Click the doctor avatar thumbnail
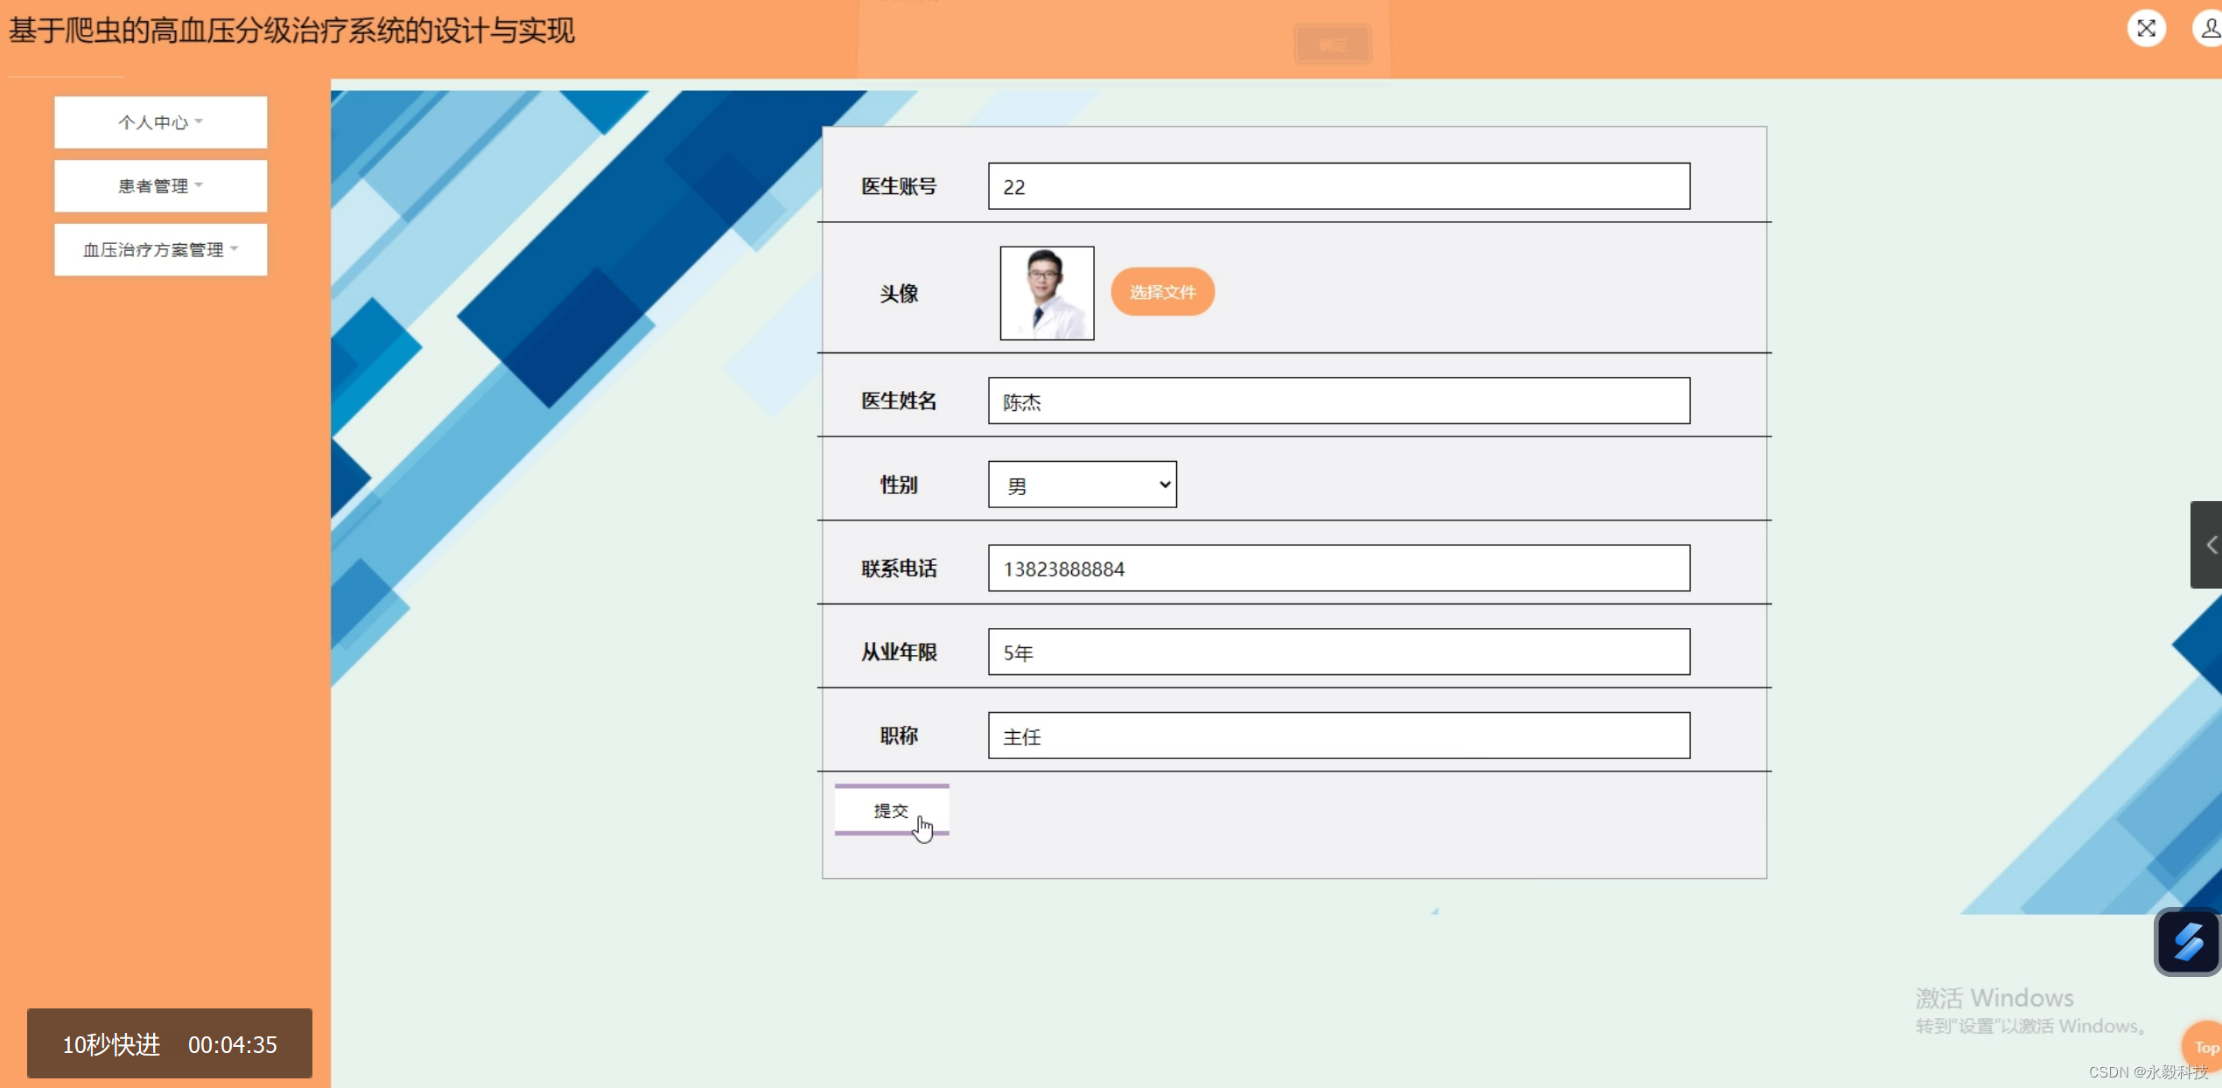 [1047, 293]
